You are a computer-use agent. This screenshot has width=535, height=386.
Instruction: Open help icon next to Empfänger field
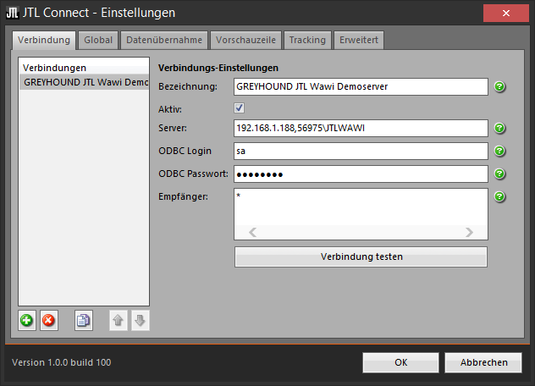[x=499, y=196]
